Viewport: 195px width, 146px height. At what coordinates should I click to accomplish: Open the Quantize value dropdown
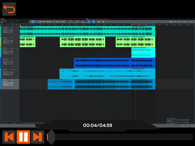pos(72,22)
